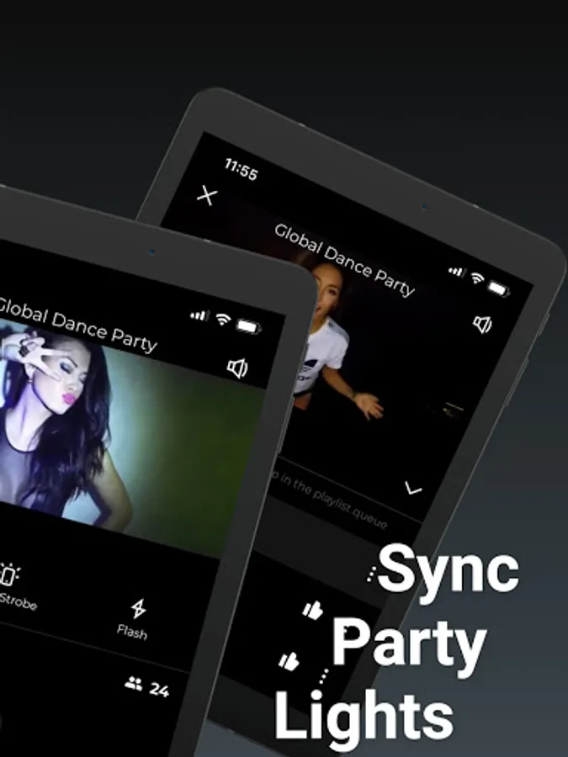
Task: Click the front tablet signal bars icon
Action: 199,315
